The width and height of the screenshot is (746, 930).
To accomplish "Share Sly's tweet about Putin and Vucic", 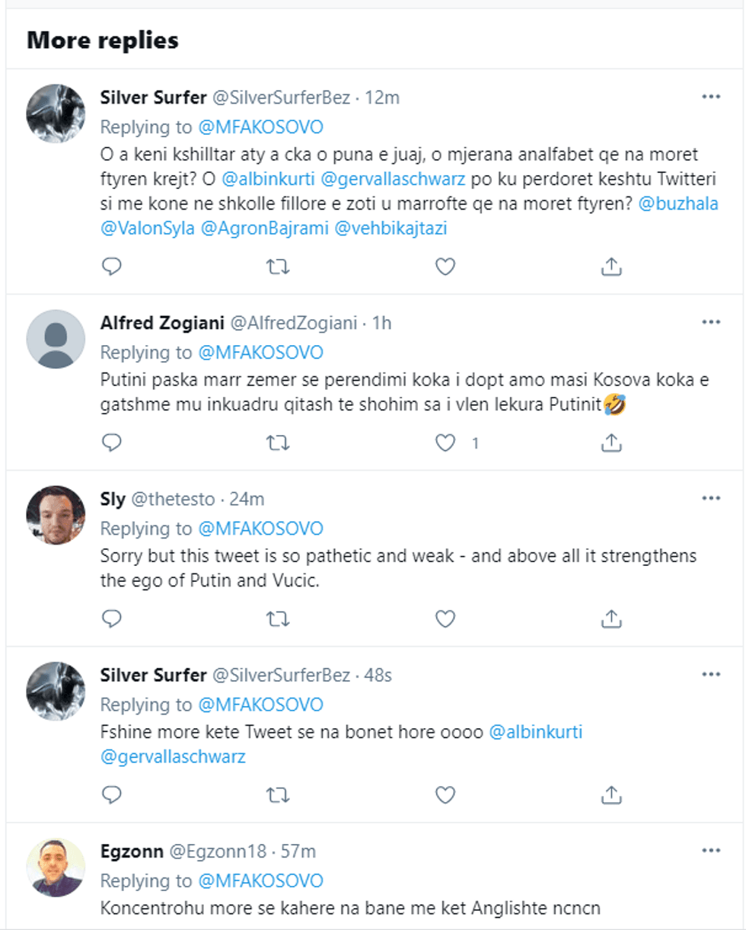I will point(612,618).
